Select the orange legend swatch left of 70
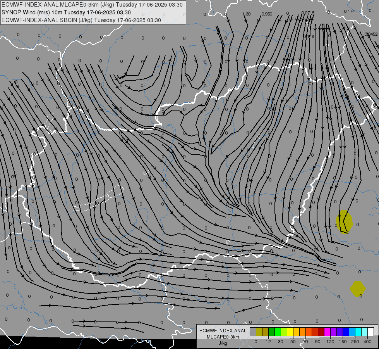The width and height of the screenshot is (379, 349). click(303, 332)
